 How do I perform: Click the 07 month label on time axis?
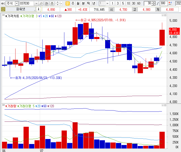pyautogui.click(x=42, y=150)
